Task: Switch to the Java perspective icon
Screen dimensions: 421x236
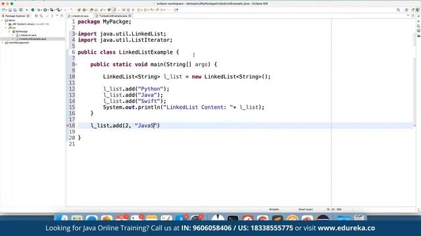Action: [413, 10]
